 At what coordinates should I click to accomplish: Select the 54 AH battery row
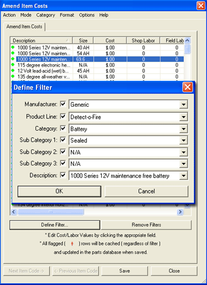click(97, 54)
